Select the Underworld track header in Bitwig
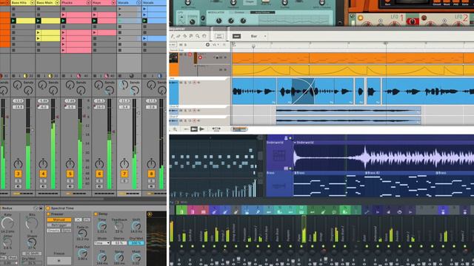The image size is (474, 266). [x=279, y=155]
